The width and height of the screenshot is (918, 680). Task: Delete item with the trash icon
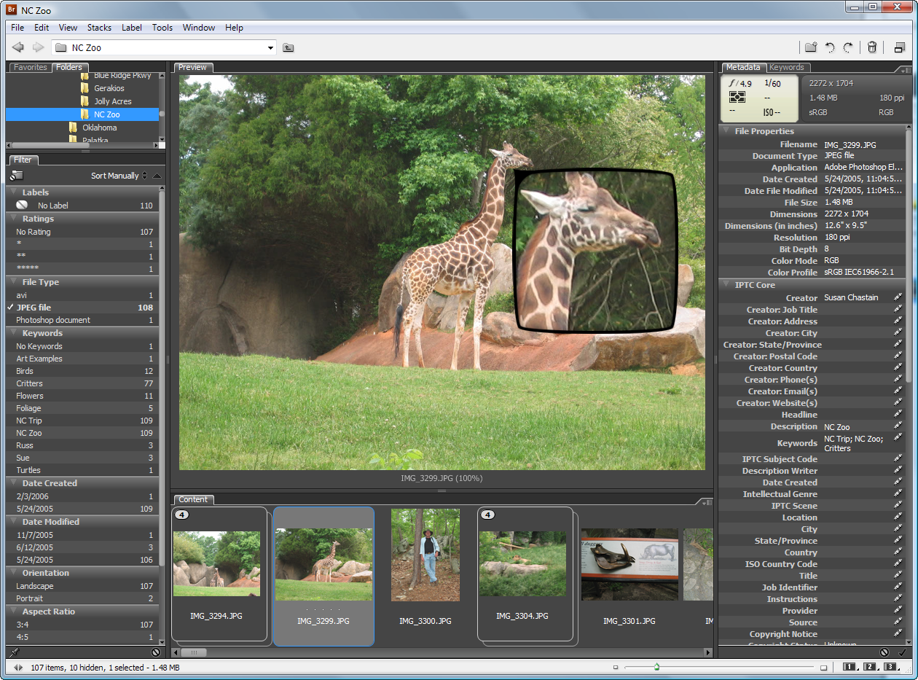click(872, 48)
